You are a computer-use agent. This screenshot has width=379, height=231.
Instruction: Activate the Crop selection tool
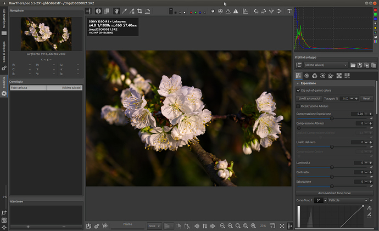[140, 10]
